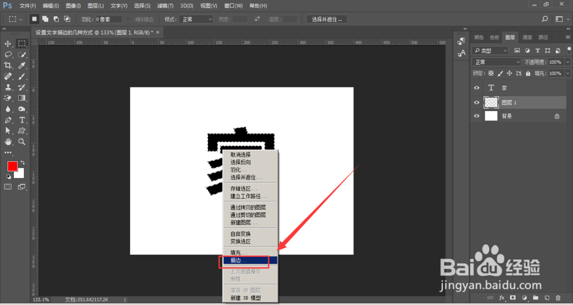Open the blend mode 正常 dropdown
The image size is (573, 305).
tap(496, 62)
